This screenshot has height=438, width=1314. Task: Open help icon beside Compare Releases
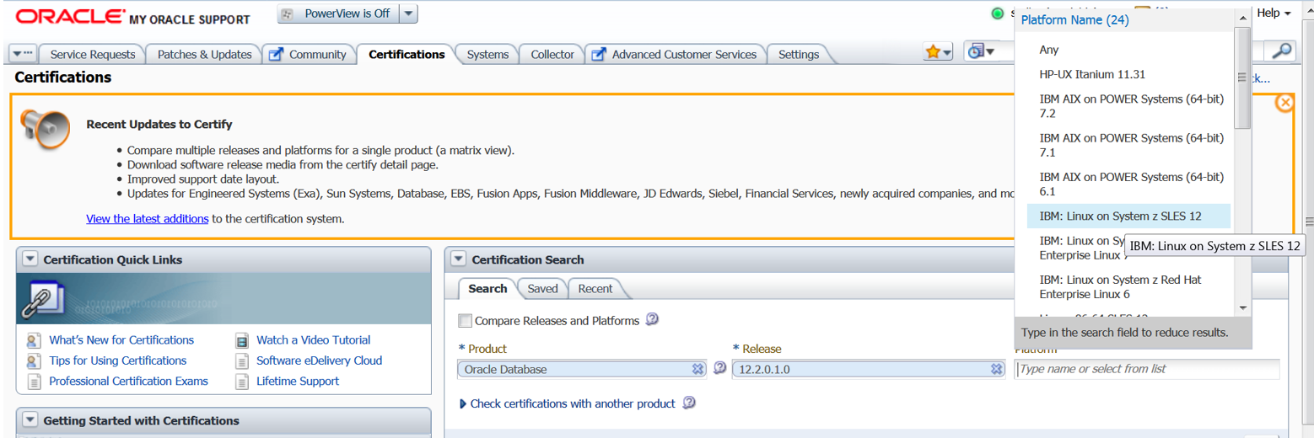pos(652,320)
